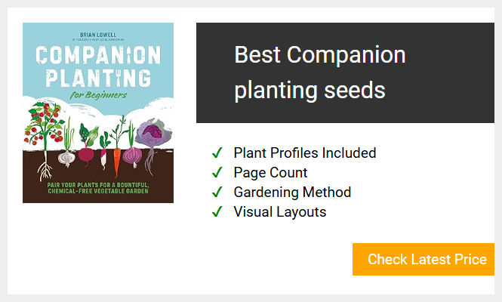Screen dimensions: 502x302
Task: Click the Best Companion planting seeds heading
Action: tap(320, 72)
